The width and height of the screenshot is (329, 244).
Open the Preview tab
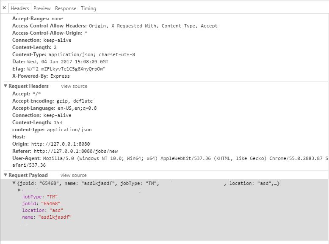[x=42, y=8]
